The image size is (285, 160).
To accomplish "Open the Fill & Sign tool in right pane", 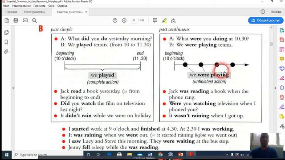I will [x=282, y=107].
